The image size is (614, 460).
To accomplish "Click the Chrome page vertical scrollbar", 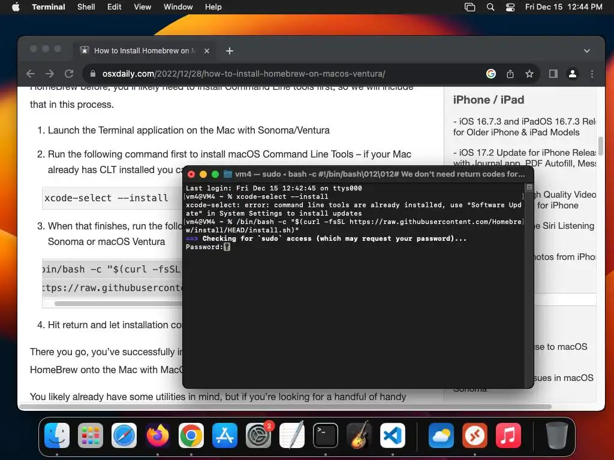I will tap(601, 146).
